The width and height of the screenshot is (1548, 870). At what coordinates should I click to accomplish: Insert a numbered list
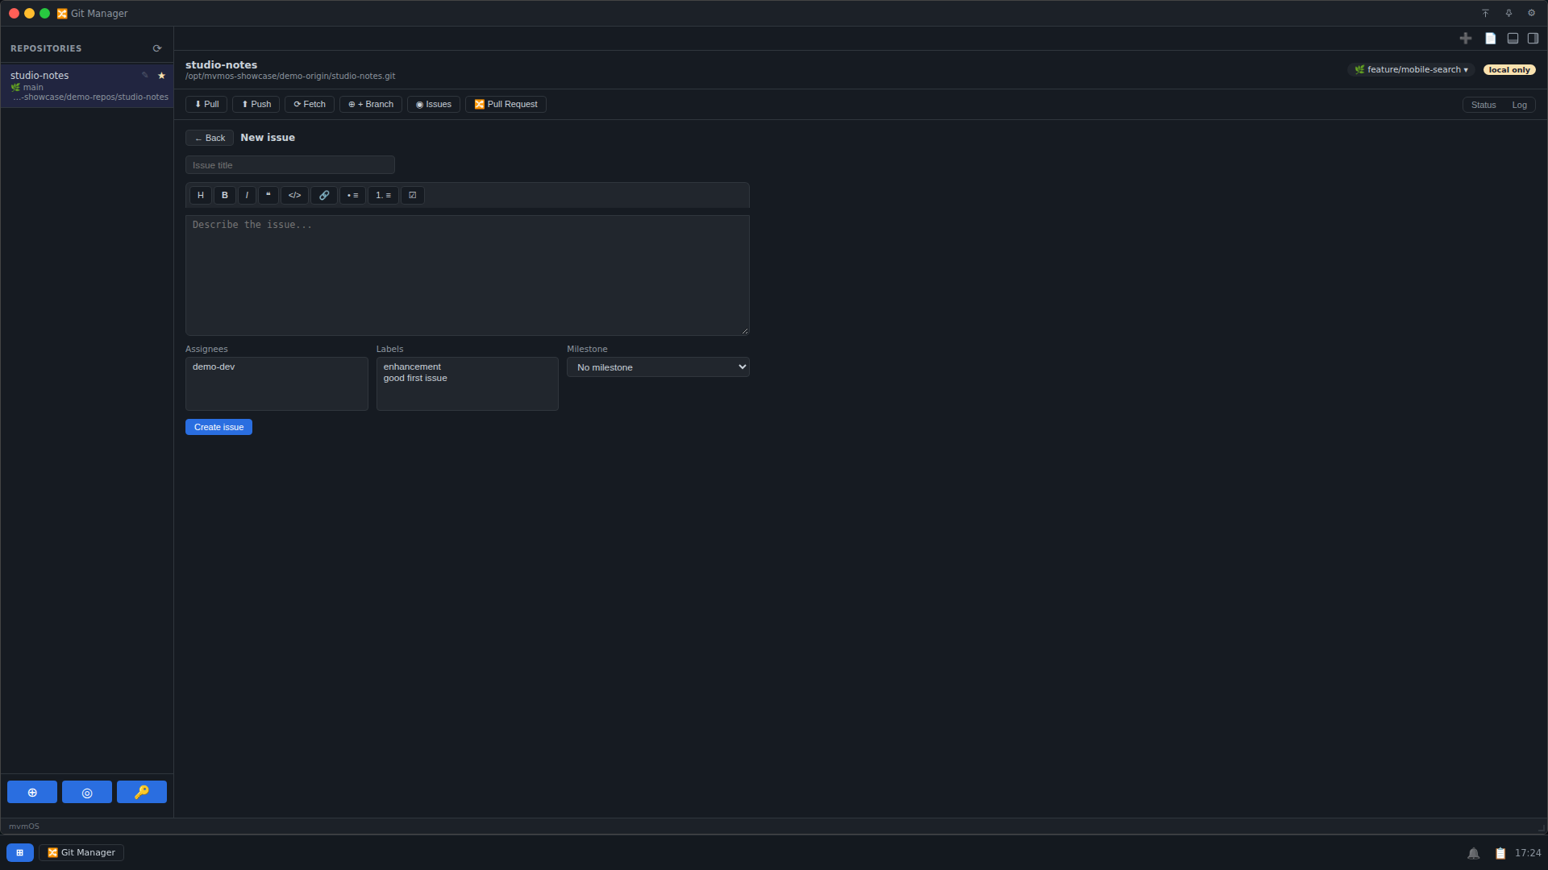tap(383, 195)
